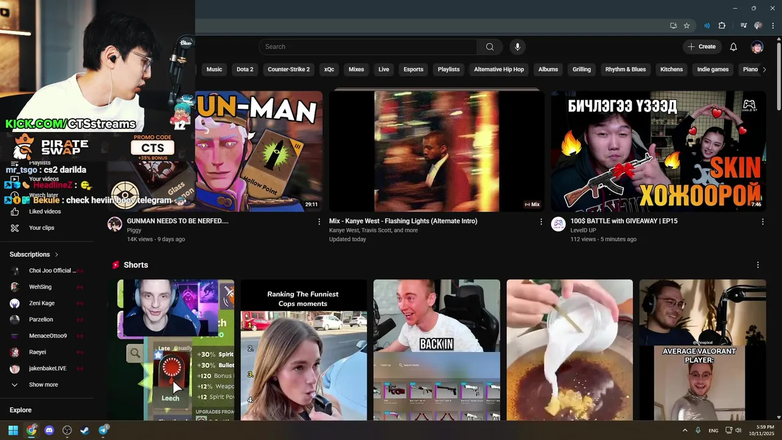Open options for 100$ BATTLE video
Screen dimensions: 782x440
coord(762,222)
